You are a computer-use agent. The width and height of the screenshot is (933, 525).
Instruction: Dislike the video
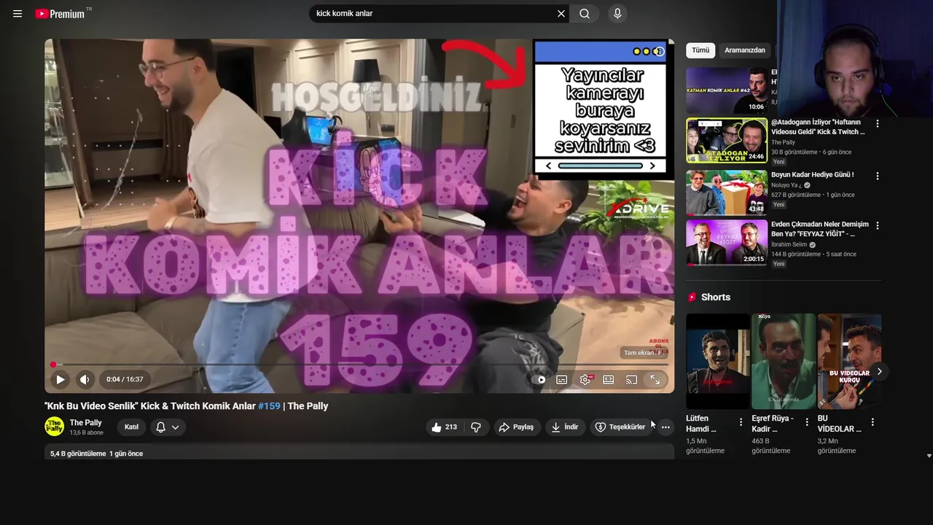(x=476, y=427)
